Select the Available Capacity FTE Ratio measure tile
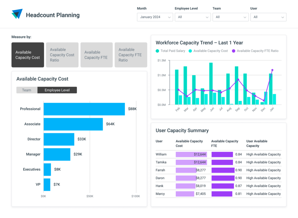Screen dimensions: 298x218 coord(131,55)
